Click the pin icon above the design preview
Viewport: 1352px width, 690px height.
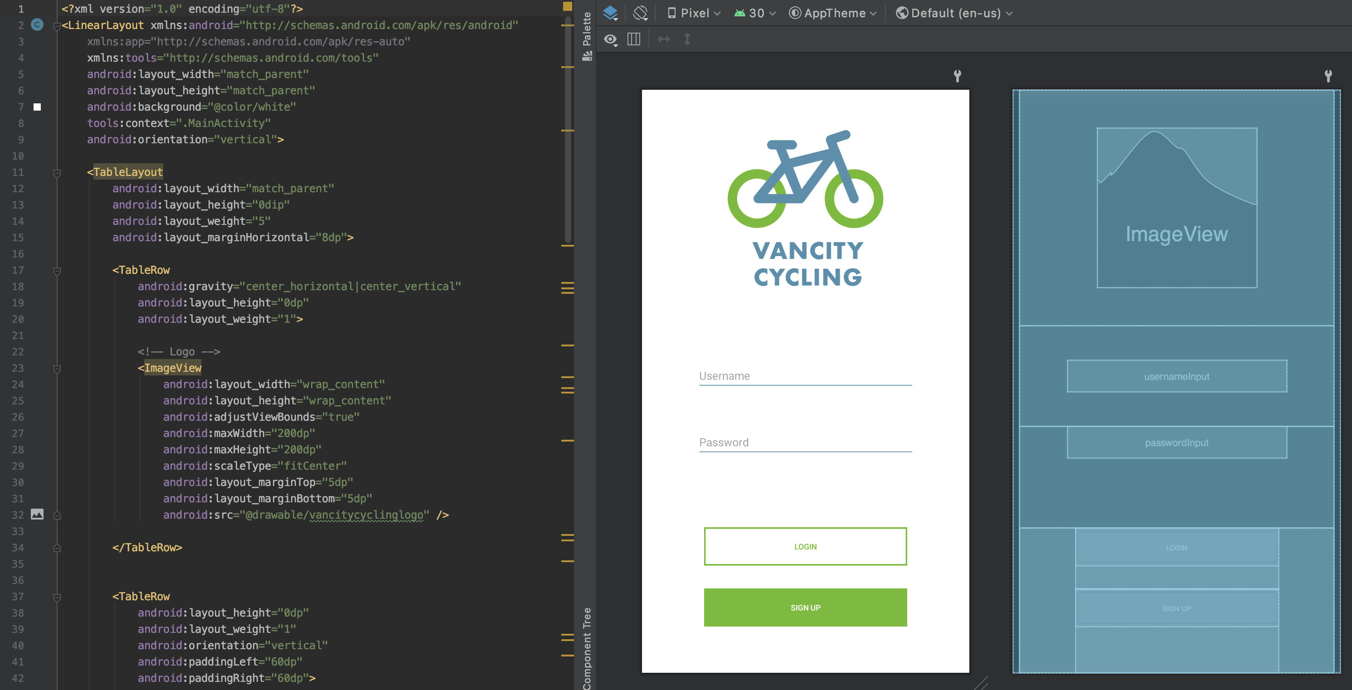[x=957, y=76]
